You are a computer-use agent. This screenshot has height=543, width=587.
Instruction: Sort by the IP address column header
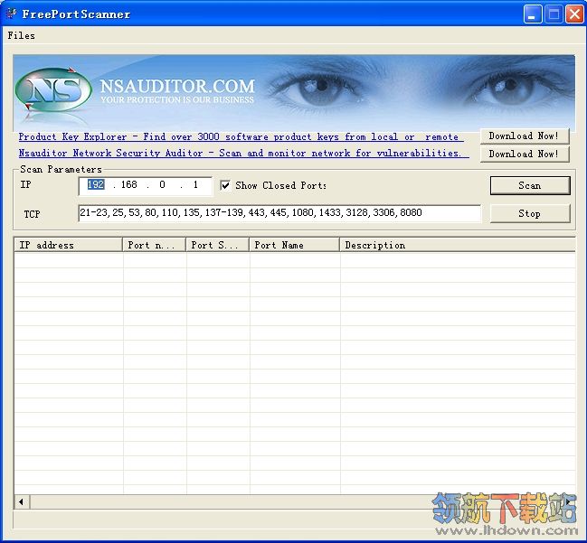tap(69, 245)
